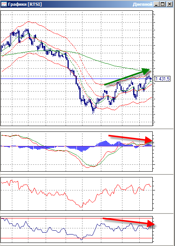Image resolution: width=175 pixels, height=246 pixels.
Task: Click the Графики [RTSI] title bar text
Action: pyautogui.click(x=25, y=4)
